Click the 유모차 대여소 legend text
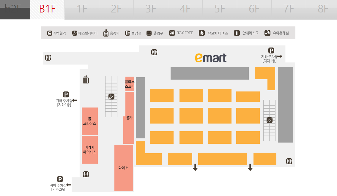Viewport: 337px width, 196px height. point(218,33)
